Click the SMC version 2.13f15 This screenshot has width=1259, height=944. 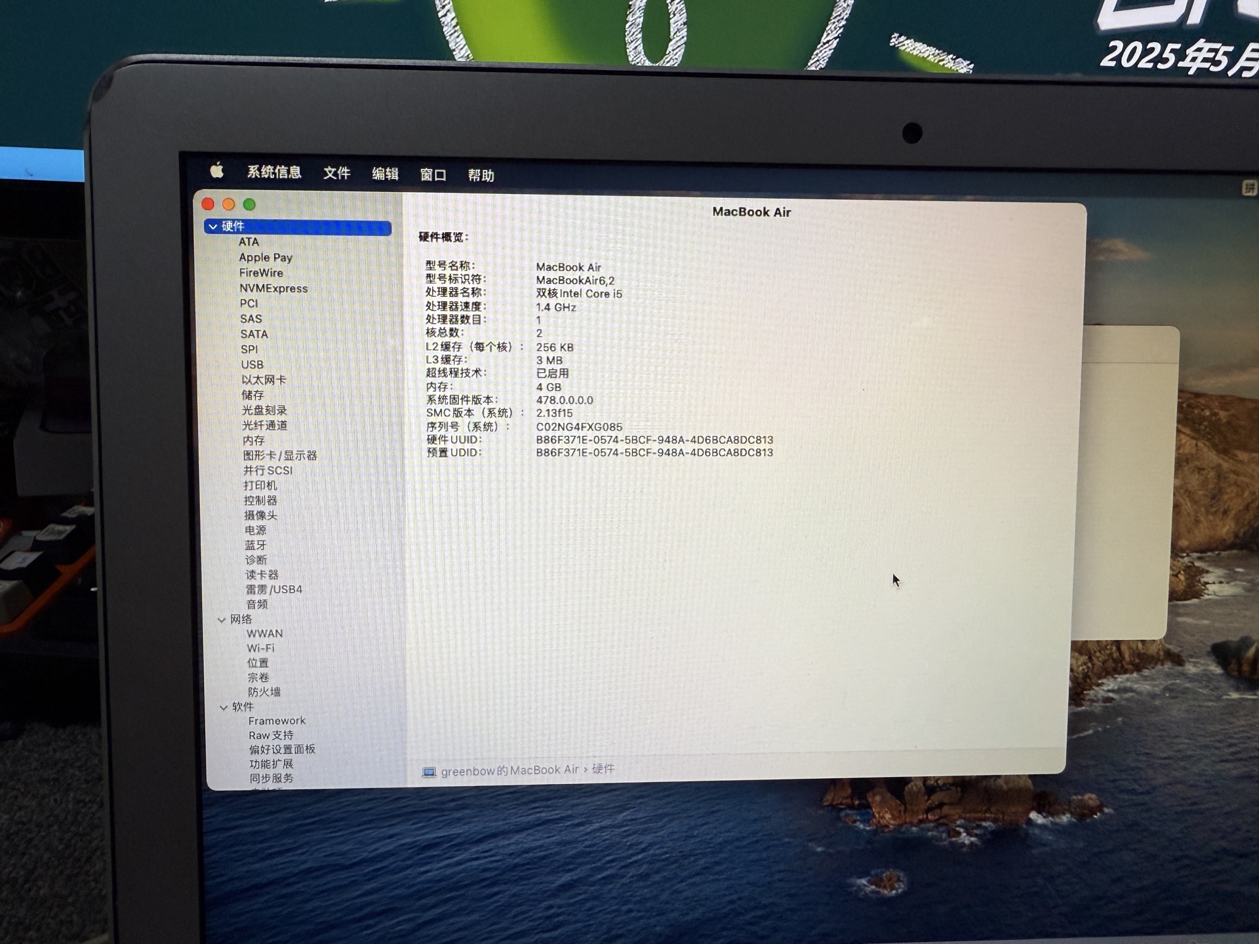tap(554, 413)
